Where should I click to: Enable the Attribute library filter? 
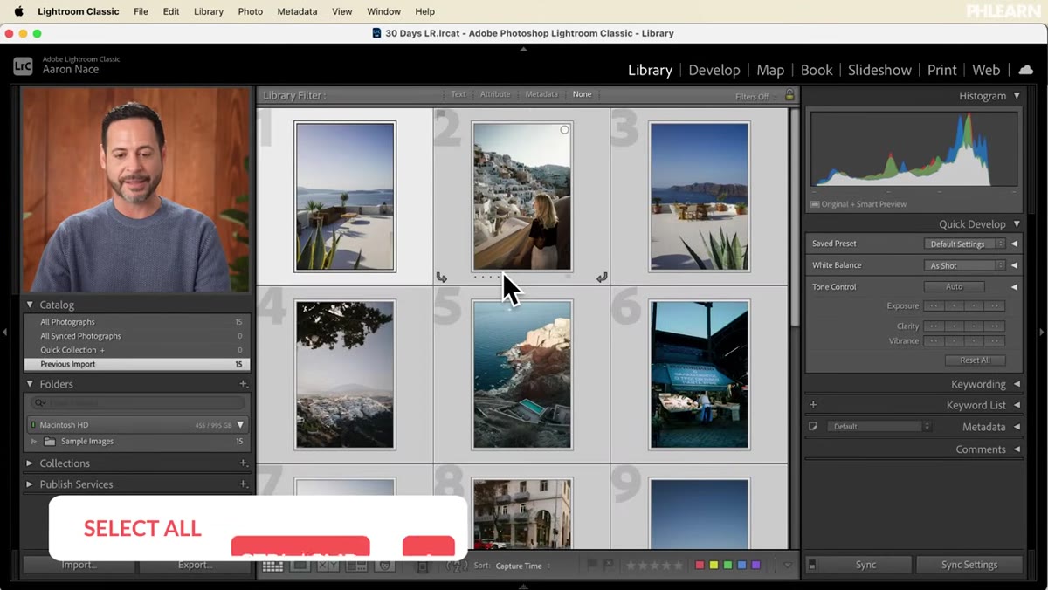pos(495,94)
